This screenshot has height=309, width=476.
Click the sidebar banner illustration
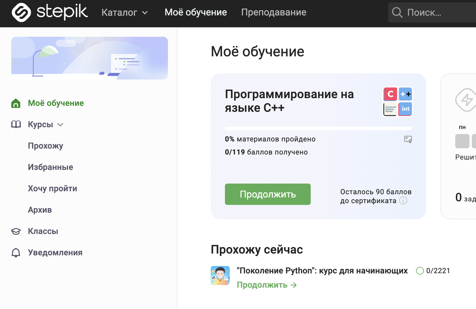(90, 58)
